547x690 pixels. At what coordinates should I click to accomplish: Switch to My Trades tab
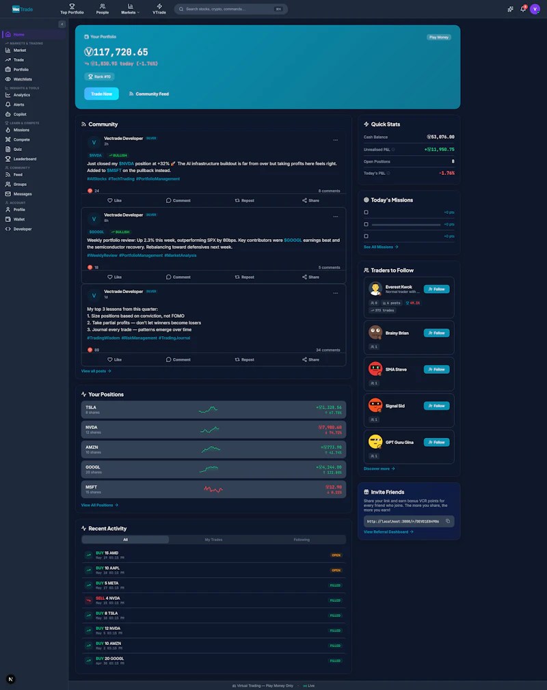point(213,540)
